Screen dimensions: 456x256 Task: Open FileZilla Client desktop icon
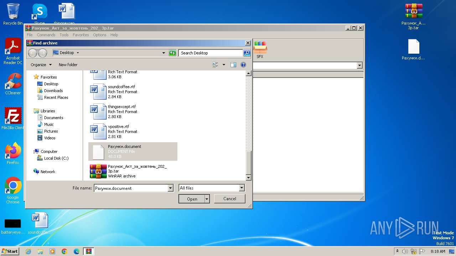(x=13, y=119)
